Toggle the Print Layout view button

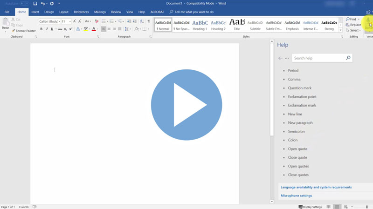tap(337, 207)
